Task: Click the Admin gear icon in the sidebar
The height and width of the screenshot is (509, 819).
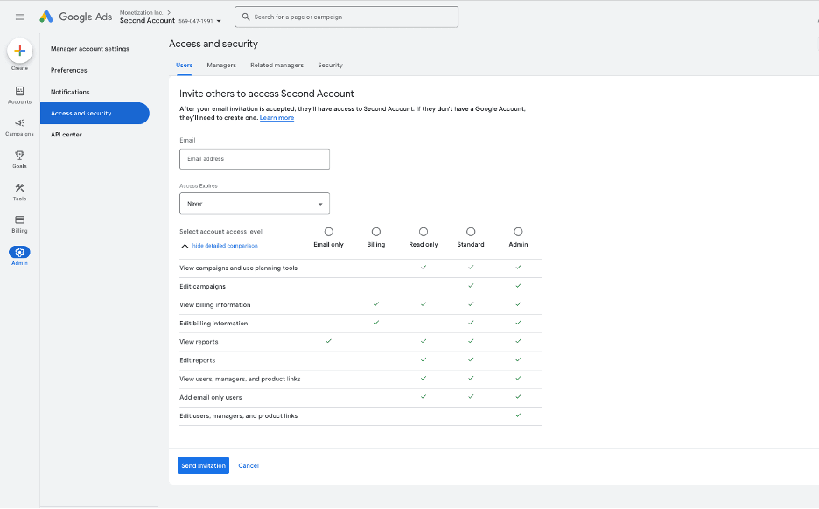Action: click(19, 252)
